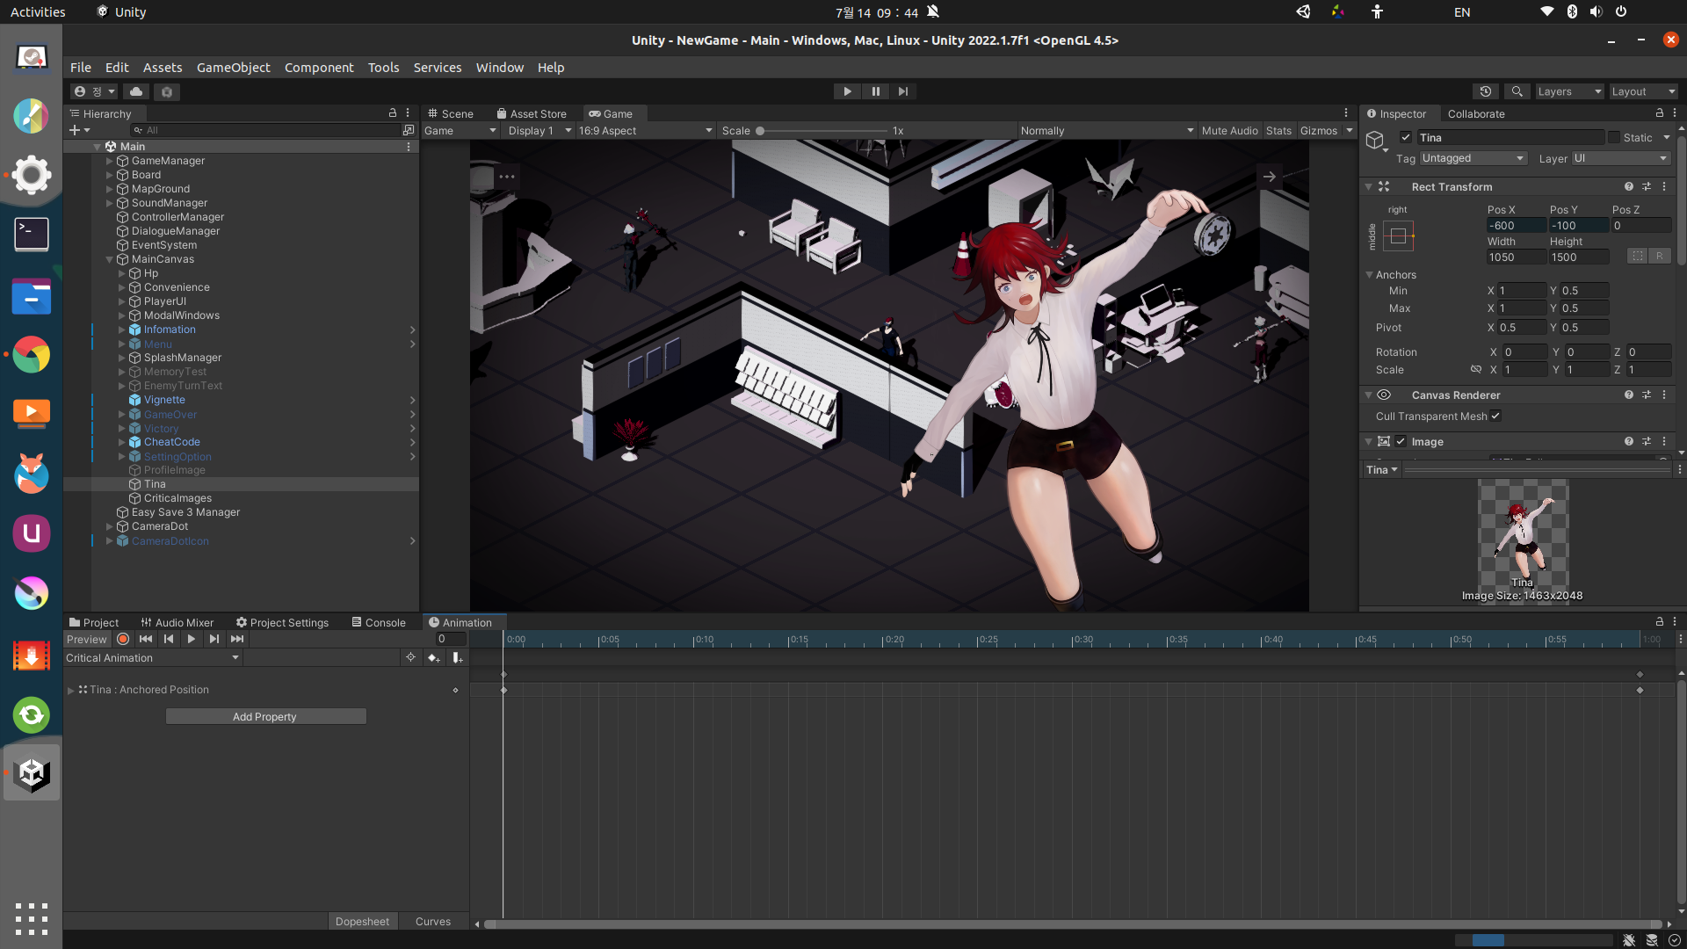1687x949 pixels.
Task: Open the Terminal icon in Ubuntu dock
Action: coord(32,235)
